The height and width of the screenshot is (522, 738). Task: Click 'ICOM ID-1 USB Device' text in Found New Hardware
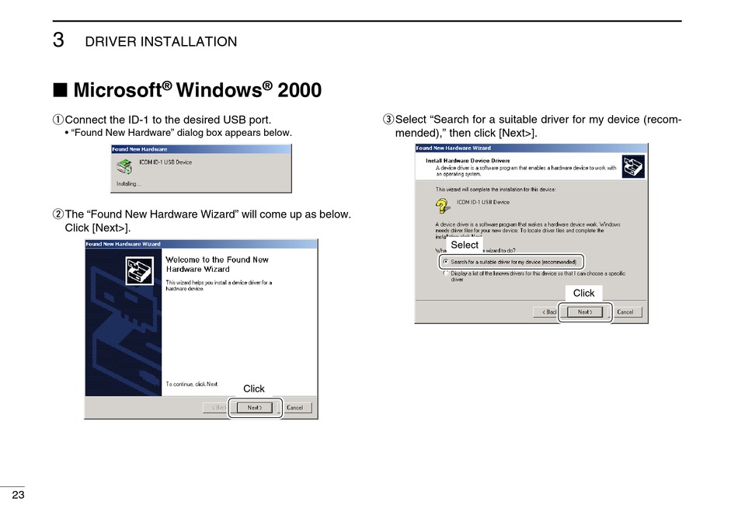[x=165, y=162]
